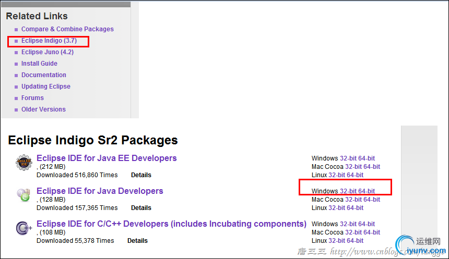
Task: Download Java Developers Linux 64-bit
Action: 355,208
